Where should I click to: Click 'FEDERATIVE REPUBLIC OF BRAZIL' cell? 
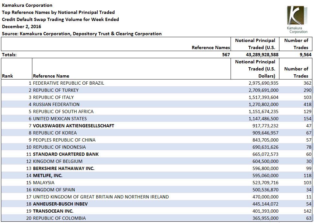click(69, 83)
